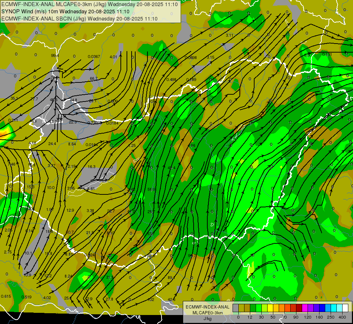Select the pure blue swatch after 160

(322, 308)
